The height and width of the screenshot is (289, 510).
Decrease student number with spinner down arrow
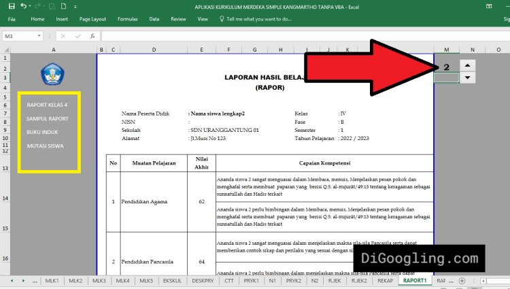click(468, 78)
